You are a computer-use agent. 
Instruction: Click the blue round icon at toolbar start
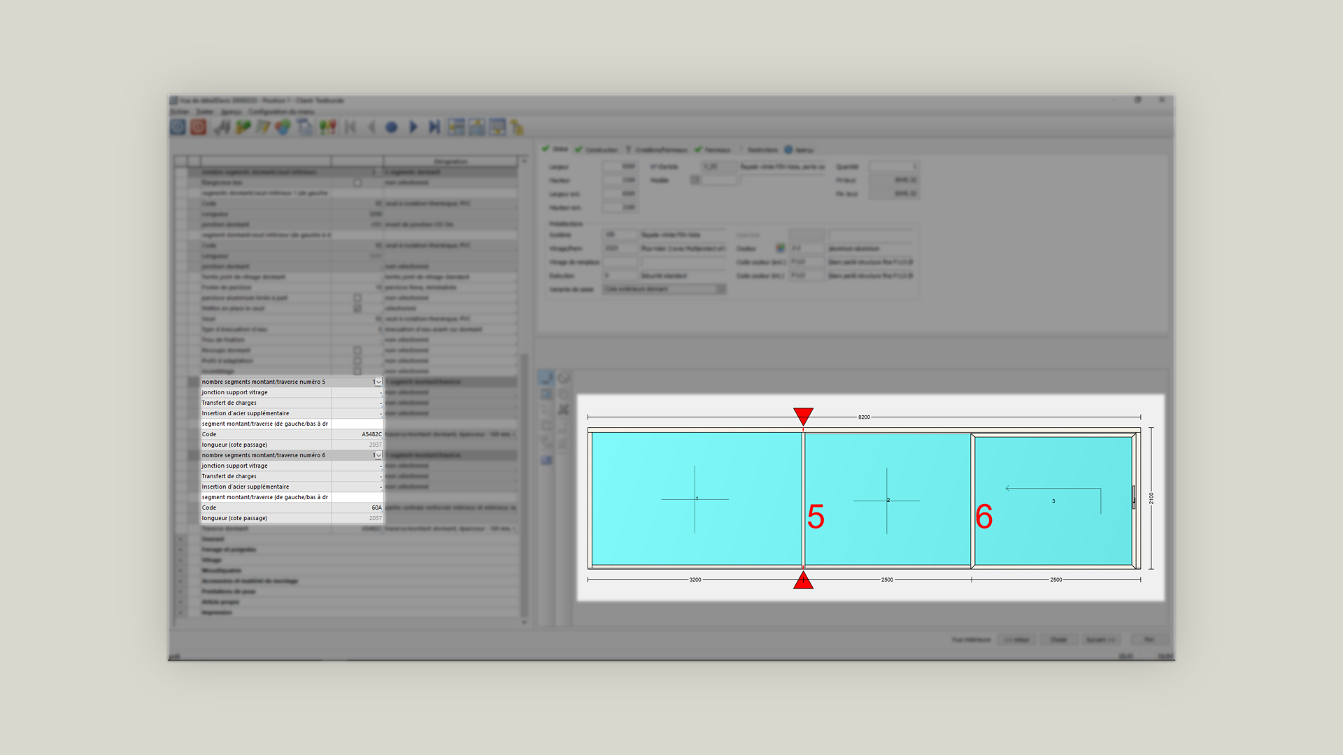(x=178, y=127)
